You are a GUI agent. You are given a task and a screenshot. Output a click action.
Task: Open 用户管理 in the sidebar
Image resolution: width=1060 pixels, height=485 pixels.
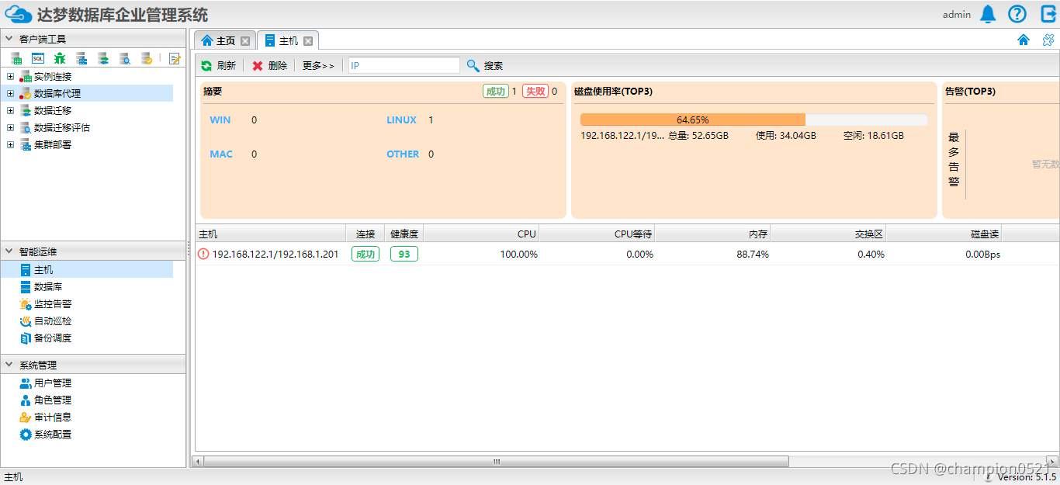point(53,383)
